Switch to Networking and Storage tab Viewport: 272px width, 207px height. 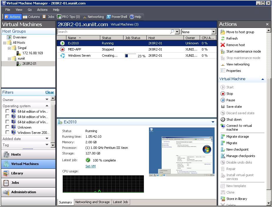92,202
